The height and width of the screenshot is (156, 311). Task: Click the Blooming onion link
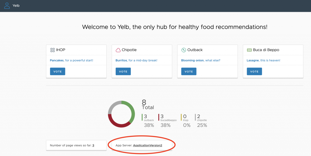point(192,60)
